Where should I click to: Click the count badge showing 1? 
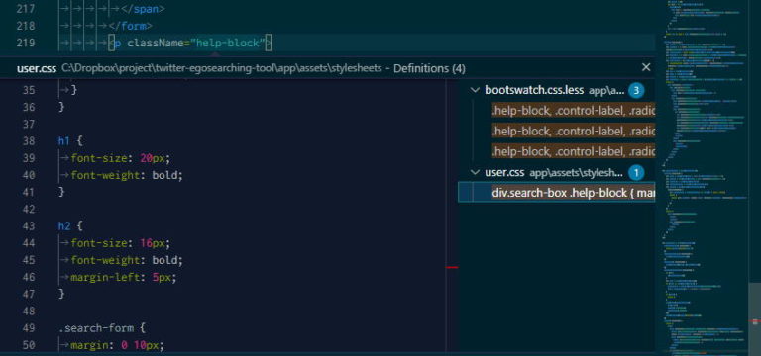pyautogui.click(x=636, y=172)
